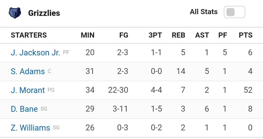Click the REB column header

point(179,35)
